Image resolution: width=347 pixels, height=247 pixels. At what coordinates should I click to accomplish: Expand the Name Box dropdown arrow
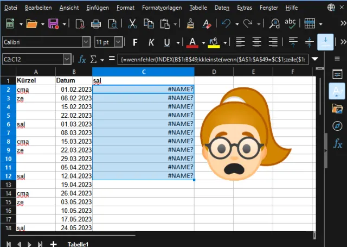pos(67,59)
